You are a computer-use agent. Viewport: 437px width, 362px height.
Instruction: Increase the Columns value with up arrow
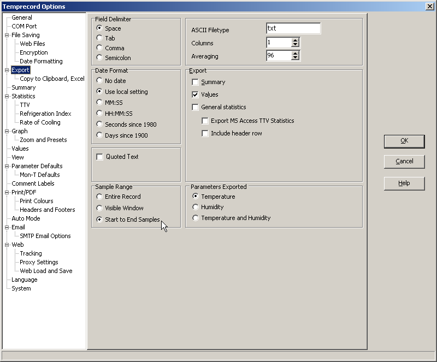(295, 40)
